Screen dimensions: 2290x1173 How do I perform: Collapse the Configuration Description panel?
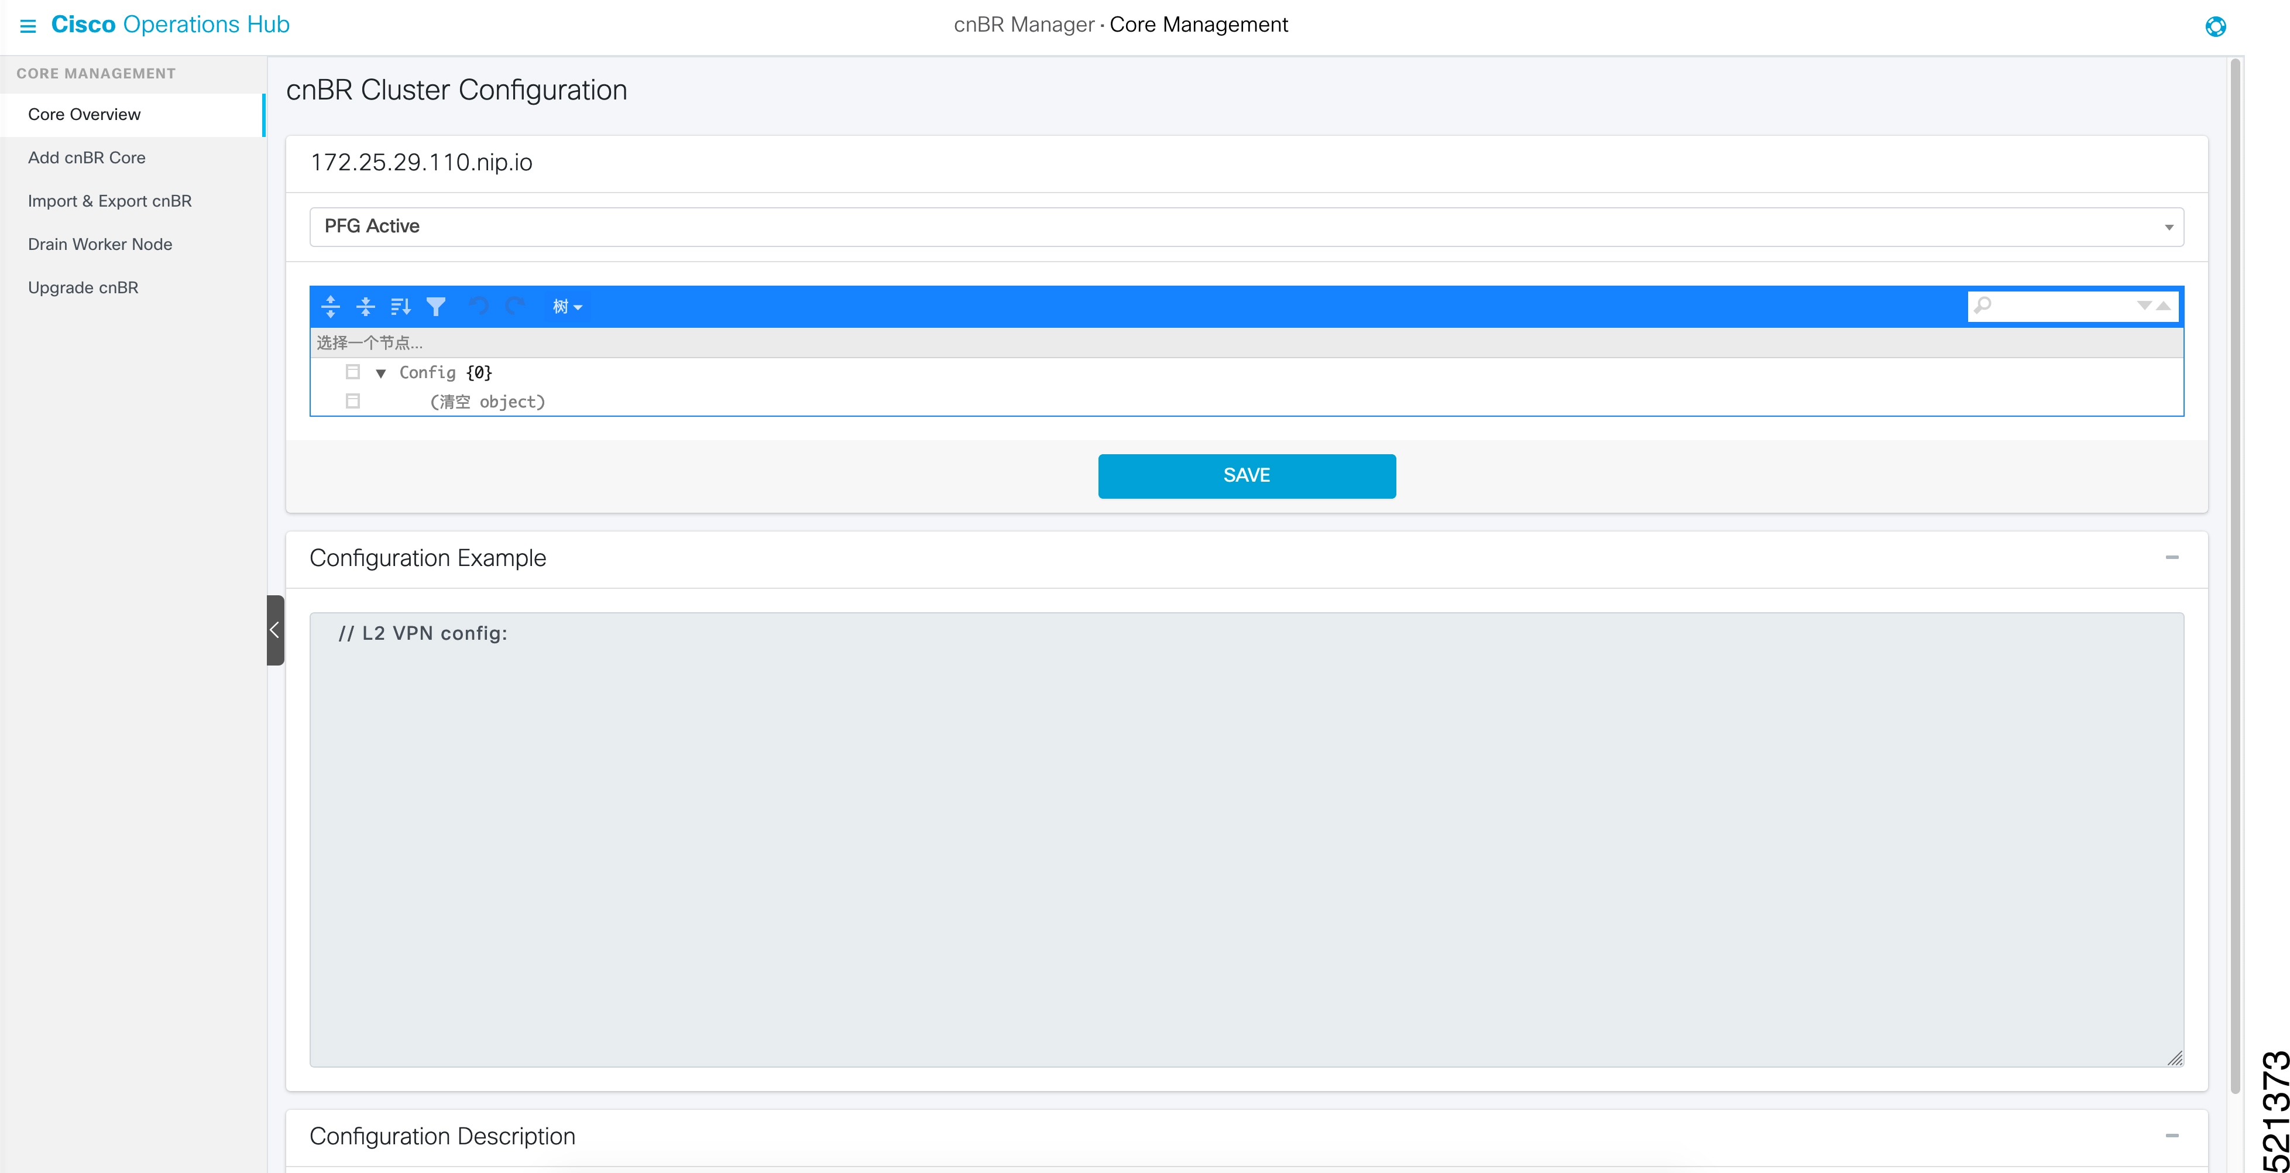(2172, 1136)
